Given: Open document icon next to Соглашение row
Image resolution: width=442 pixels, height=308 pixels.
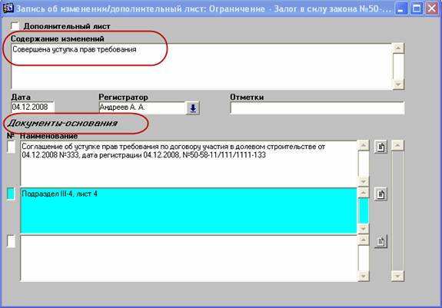Looking at the screenshot, I should pos(381,147).
